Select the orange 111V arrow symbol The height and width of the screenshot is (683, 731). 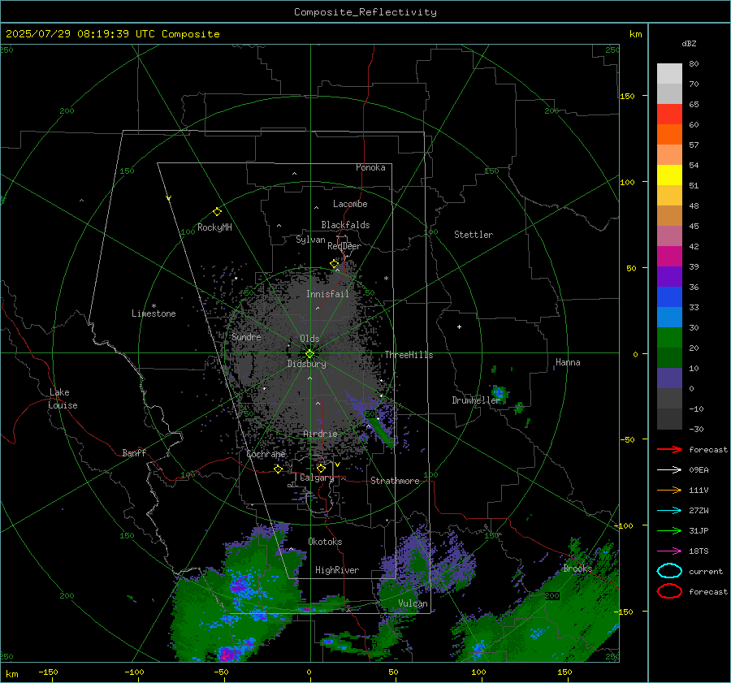pyautogui.click(x=669, y=490)
